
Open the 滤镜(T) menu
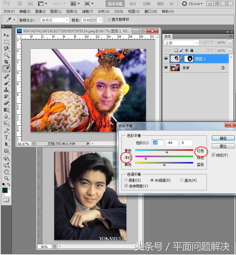pyautogui.click(x=87, y=12)
